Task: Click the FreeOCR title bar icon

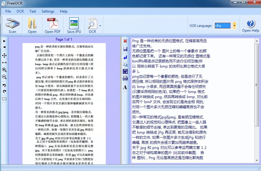Action: tap(3, 3)
